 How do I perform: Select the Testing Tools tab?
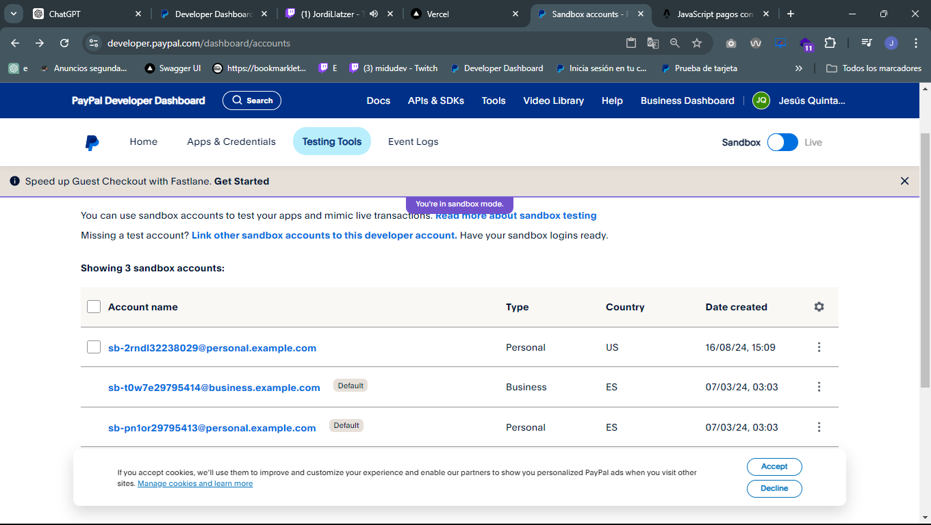pos(332,142)
